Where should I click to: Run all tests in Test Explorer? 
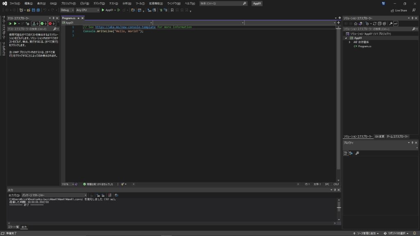(10, 23)
